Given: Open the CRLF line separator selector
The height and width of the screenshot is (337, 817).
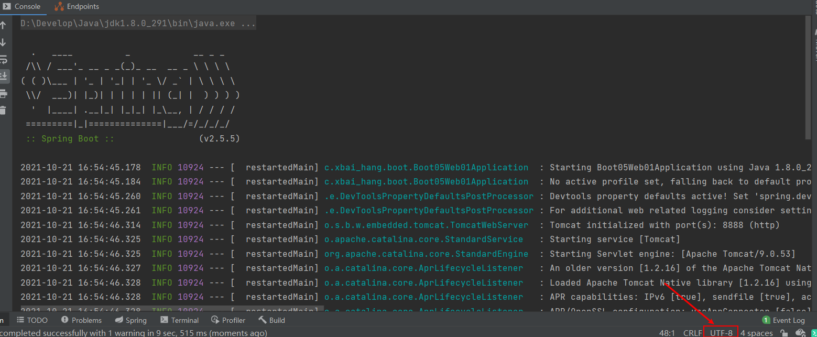Looking at the screenshot, I should [692, 333].
